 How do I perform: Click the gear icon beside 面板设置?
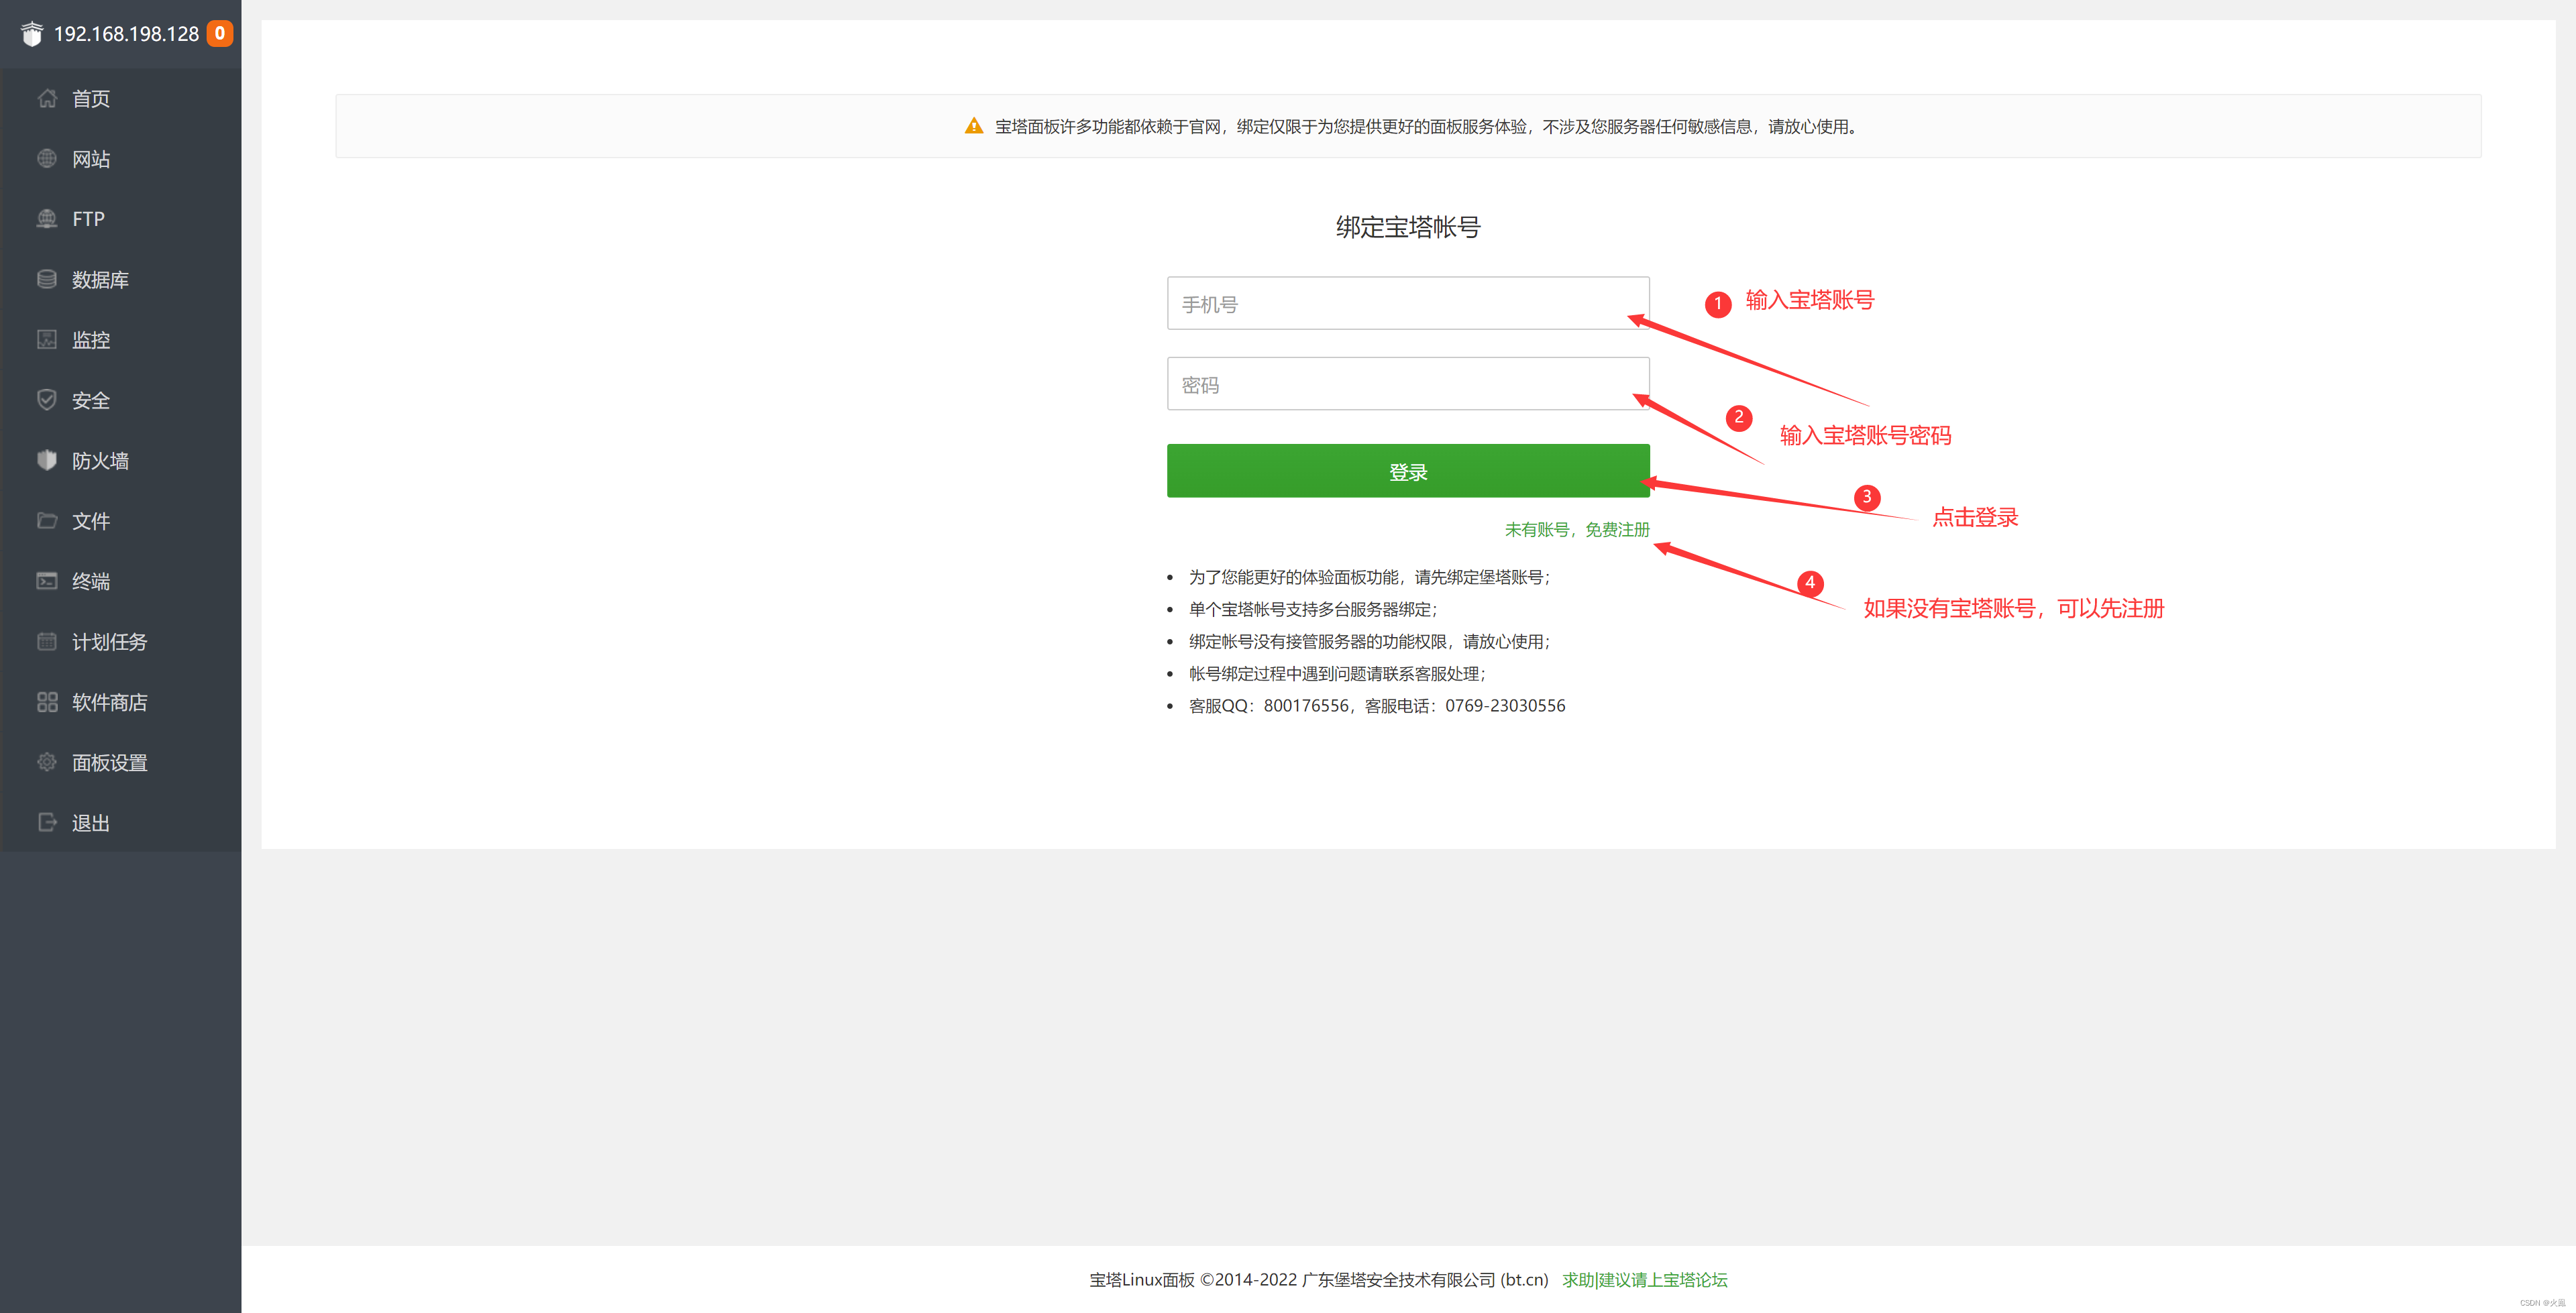(x=47, y=762)
